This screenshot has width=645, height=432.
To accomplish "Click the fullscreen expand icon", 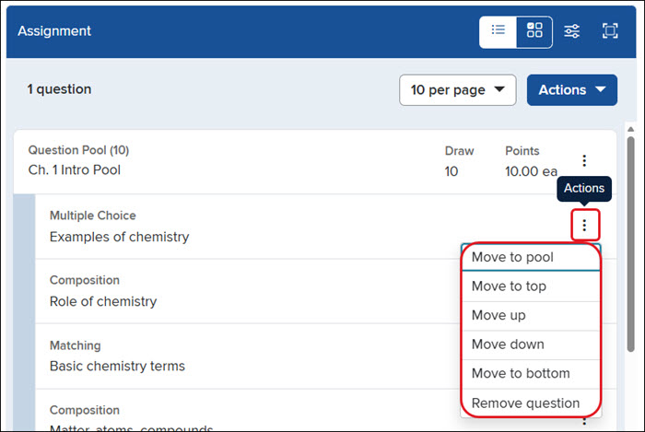I will [x=610, y=31].
